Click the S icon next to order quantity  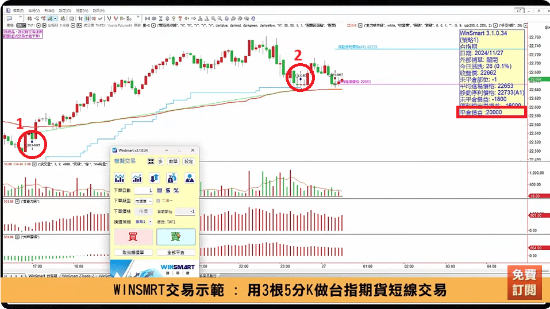[x=168, y=191]
